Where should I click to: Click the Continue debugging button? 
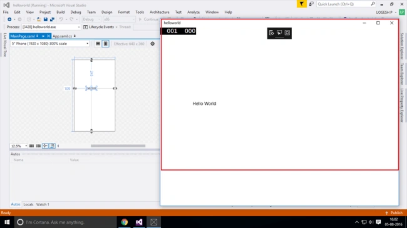148,19
